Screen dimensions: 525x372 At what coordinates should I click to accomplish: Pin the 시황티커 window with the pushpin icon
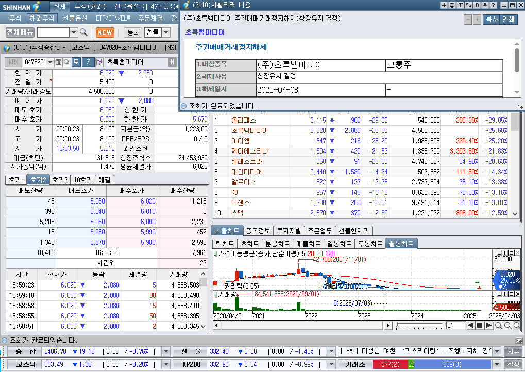[x=485, y=5]
